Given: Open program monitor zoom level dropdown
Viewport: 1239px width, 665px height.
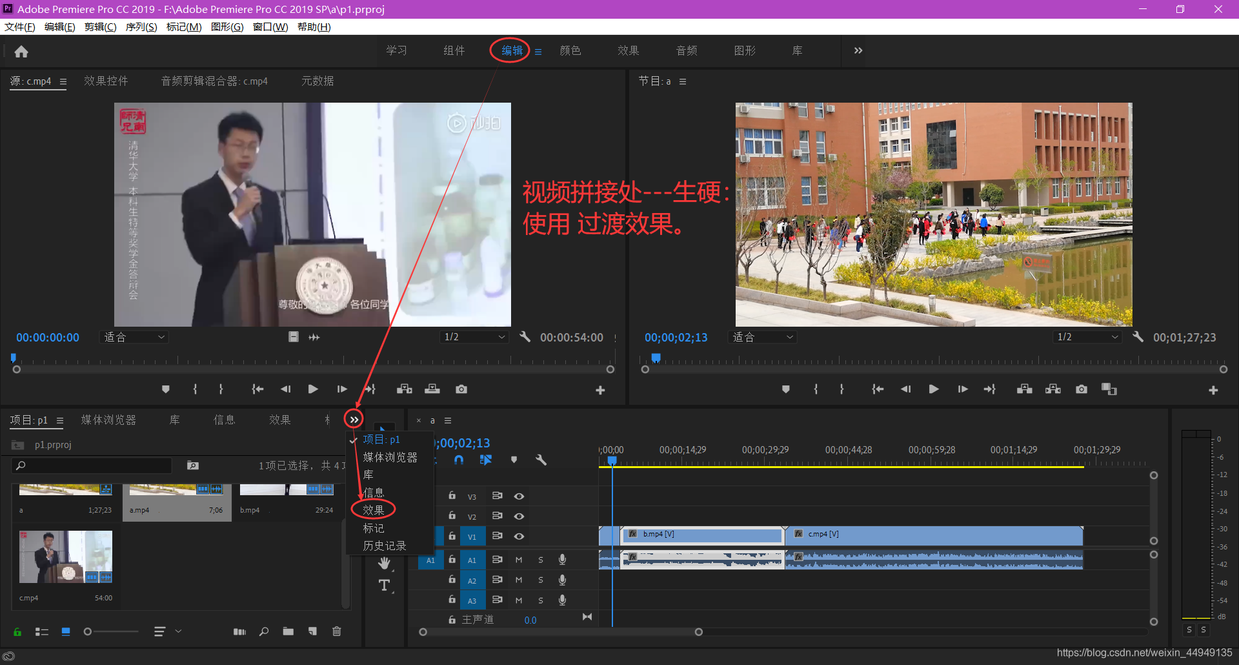Looking at the screenshot, I should [762, 337].
